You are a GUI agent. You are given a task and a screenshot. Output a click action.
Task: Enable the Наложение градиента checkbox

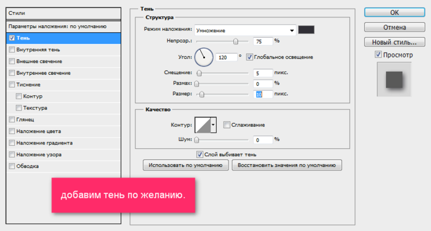coord(12,143)
